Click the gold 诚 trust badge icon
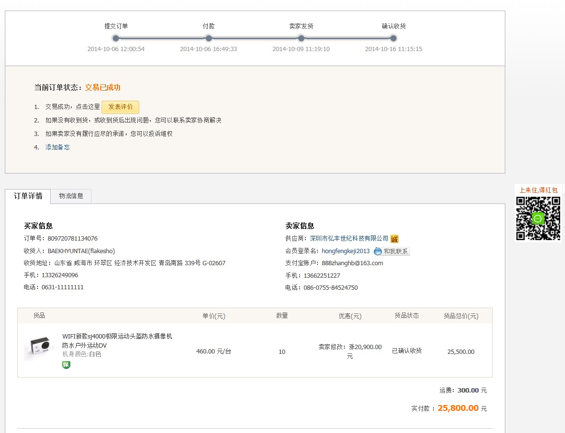This screenshot has width=565, height=433. 394,239
